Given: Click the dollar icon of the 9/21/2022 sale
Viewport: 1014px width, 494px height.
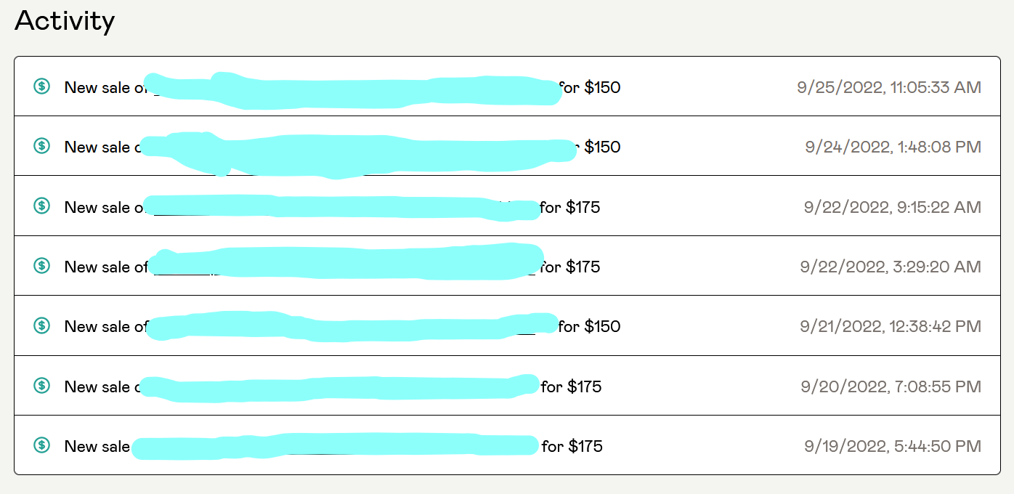Looking at the screenshot, I should pos(42,325).
